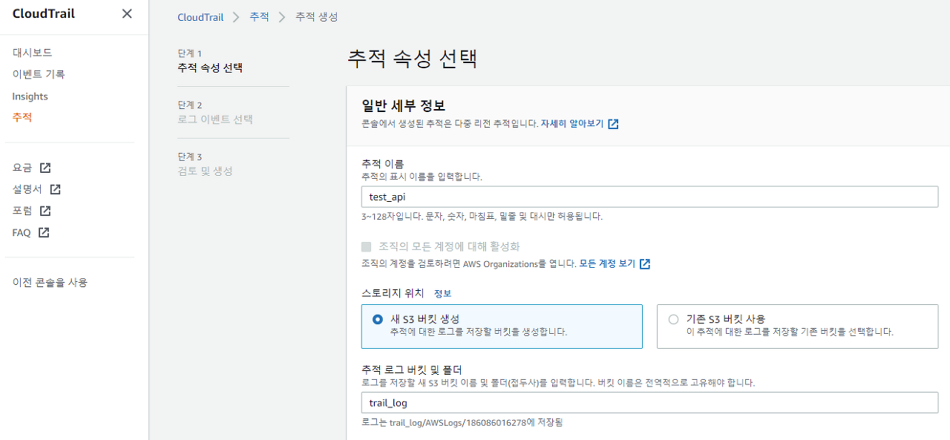950x440 pixels.
Task: Click the CloudTrail sidebar title
Action: pos(44,14)
